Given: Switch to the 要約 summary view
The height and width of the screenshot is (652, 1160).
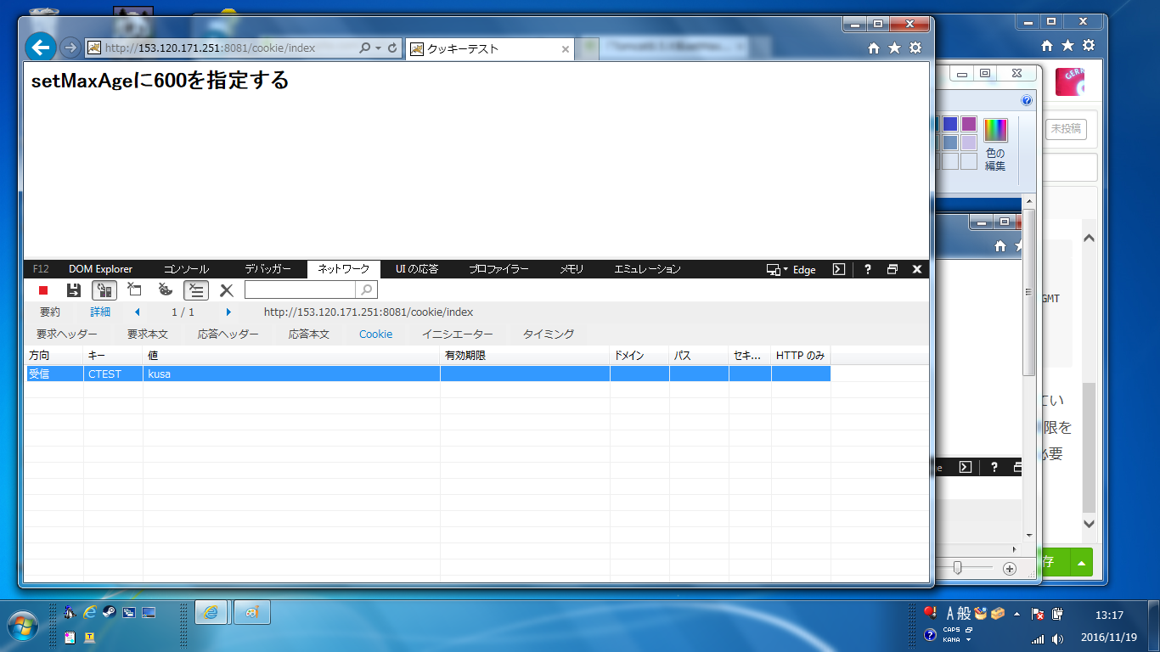Looking at the screenshot, I should (x=48, y=312).
